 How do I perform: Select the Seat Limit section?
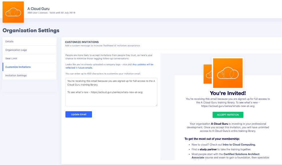point(11,58)
